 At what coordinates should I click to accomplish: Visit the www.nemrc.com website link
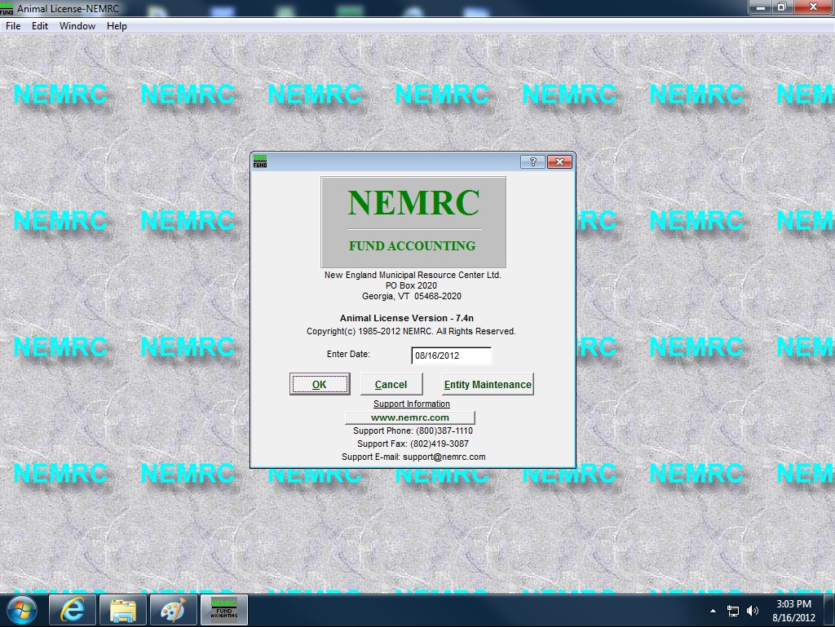point(410,417)
